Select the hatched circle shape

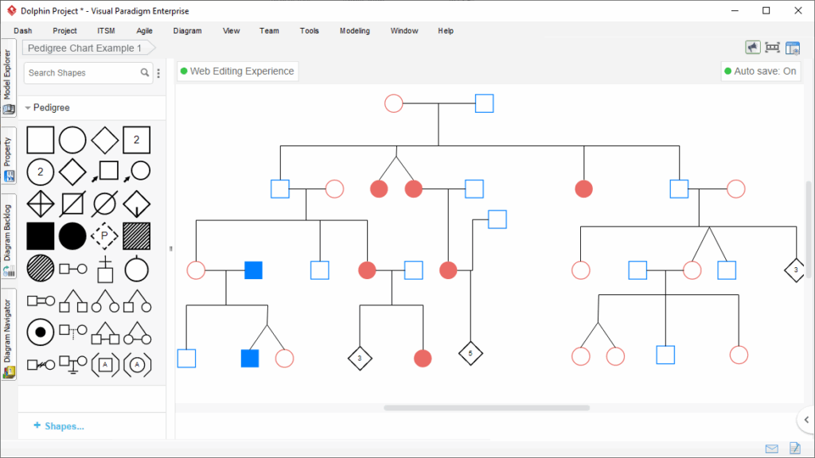(40, 269)
